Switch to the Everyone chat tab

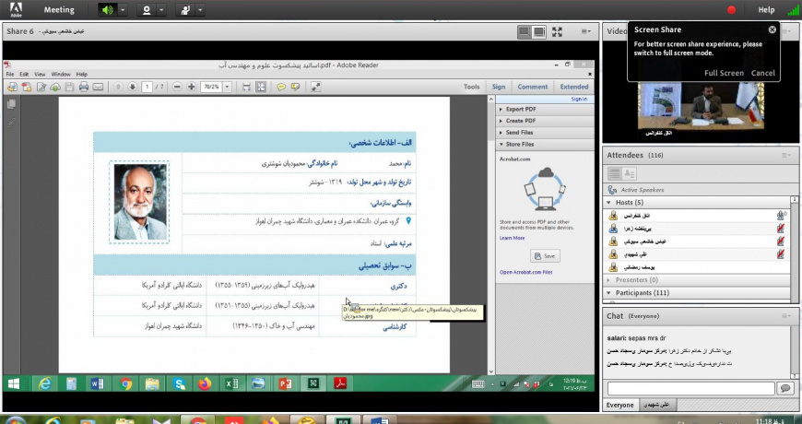click(x=619, y=405)
